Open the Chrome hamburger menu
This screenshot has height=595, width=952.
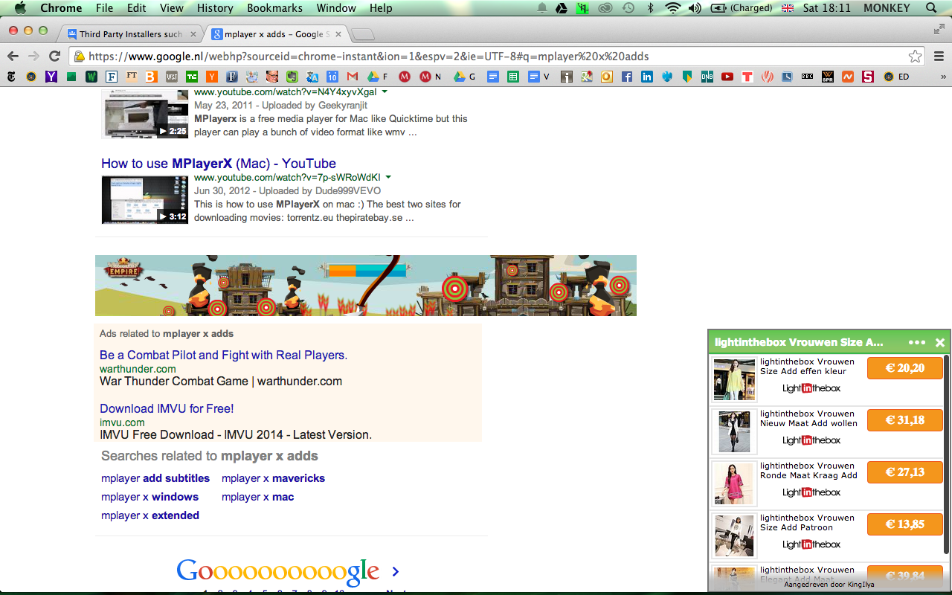click(939, 57)
